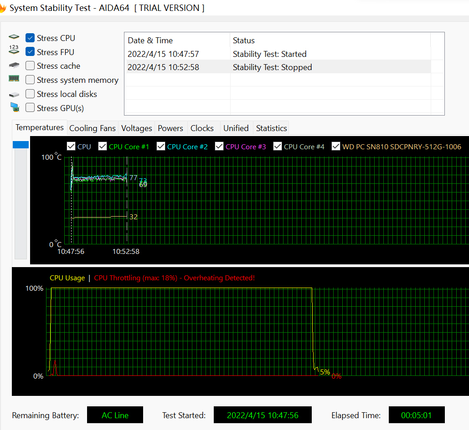This screenshot has height=430, width=469.
Task: Click the disk drive icon beside Stress local disks
Action: point(14,94)
